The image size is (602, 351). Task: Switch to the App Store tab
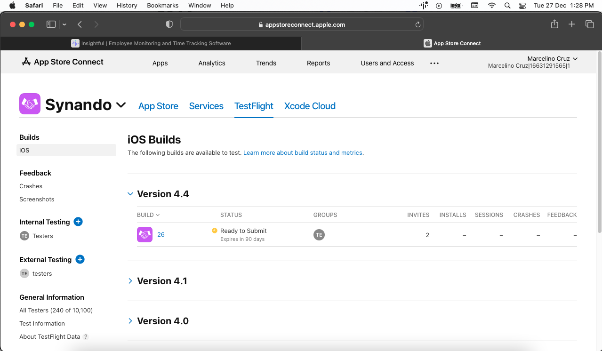click(158, 106)
